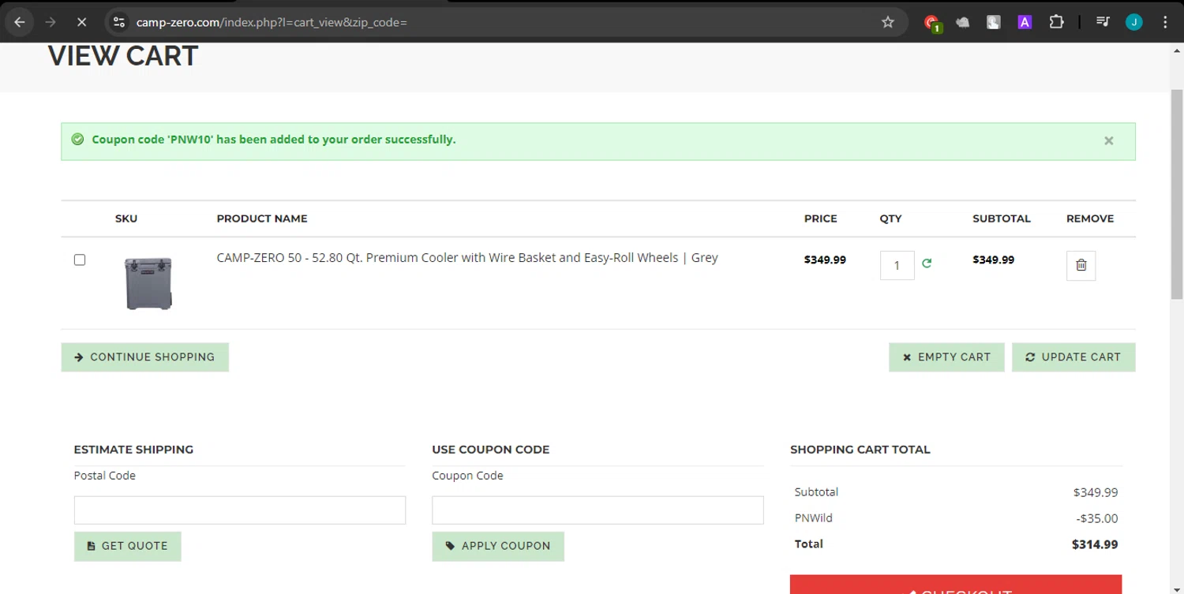Click the Apply Coupon button
Viewport: 1184px width, 594px height.
click(x=498, y=546)
